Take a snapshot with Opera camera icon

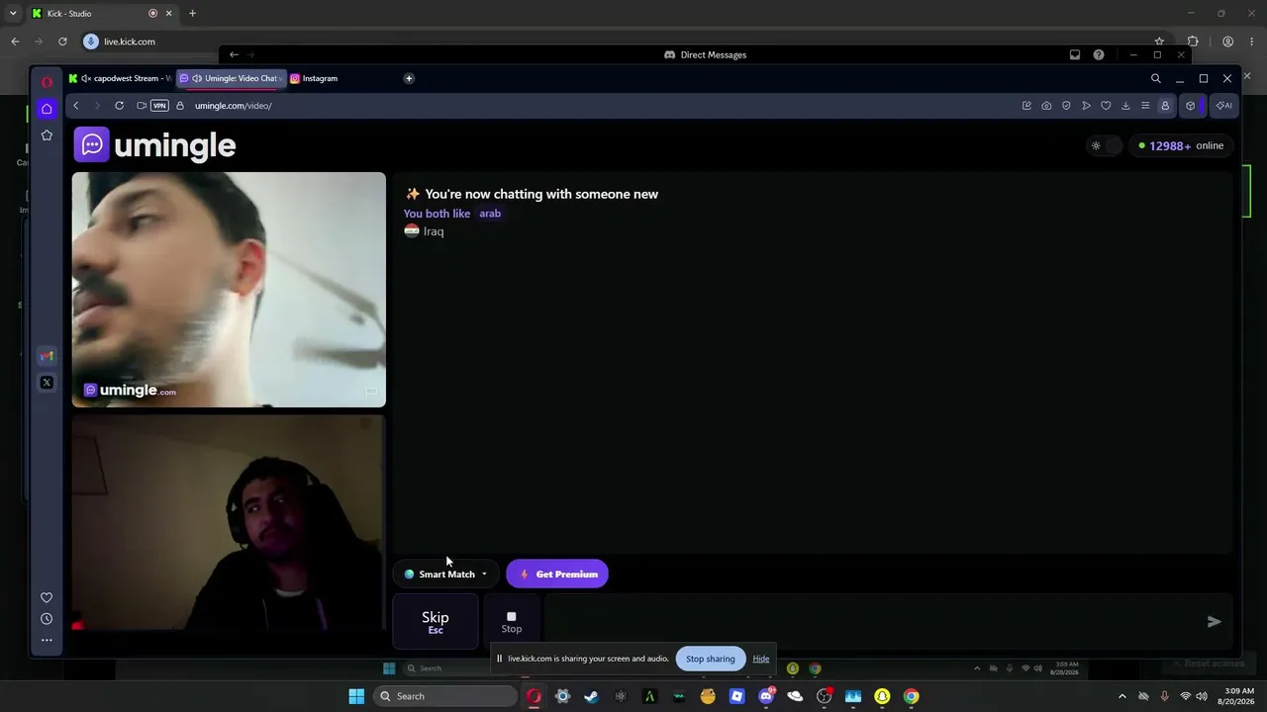1046,106
